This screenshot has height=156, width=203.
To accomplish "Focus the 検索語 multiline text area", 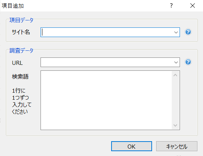I will pos(106,100).
